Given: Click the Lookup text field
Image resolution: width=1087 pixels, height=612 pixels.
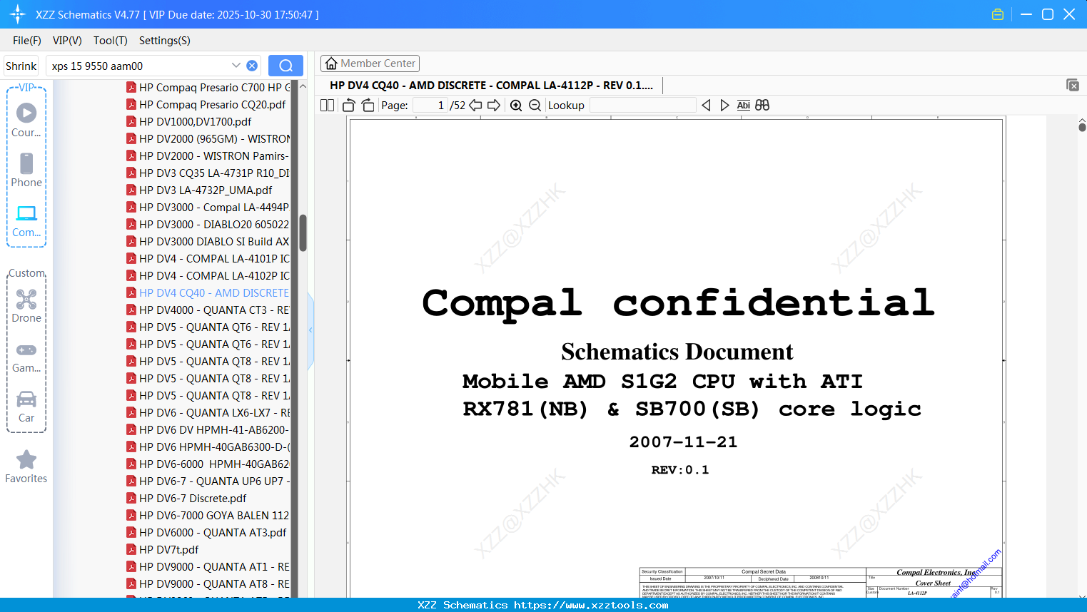Looking at the screenshot, I should [x=642, y=106].
